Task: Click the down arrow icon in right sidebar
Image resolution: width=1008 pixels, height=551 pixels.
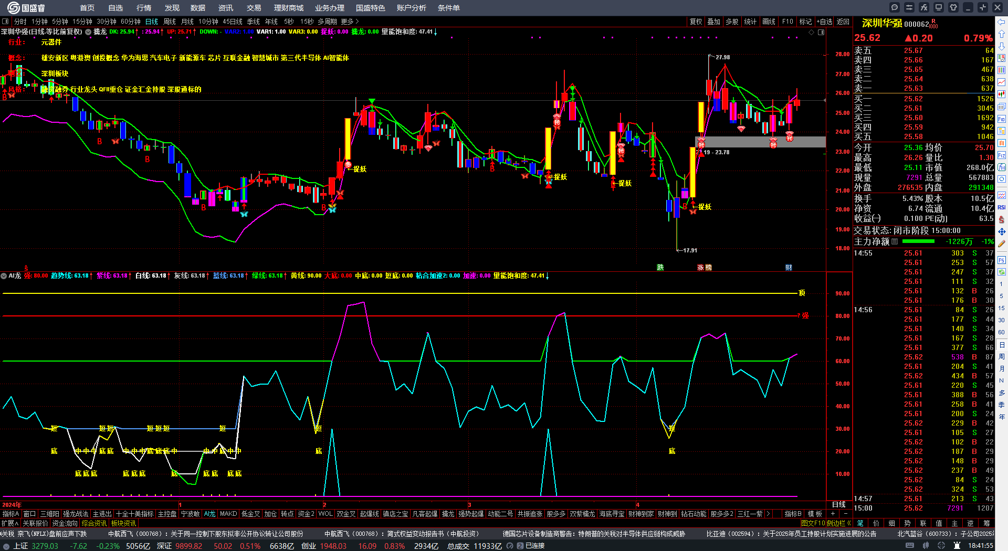Action: (x=1002, y=46)
